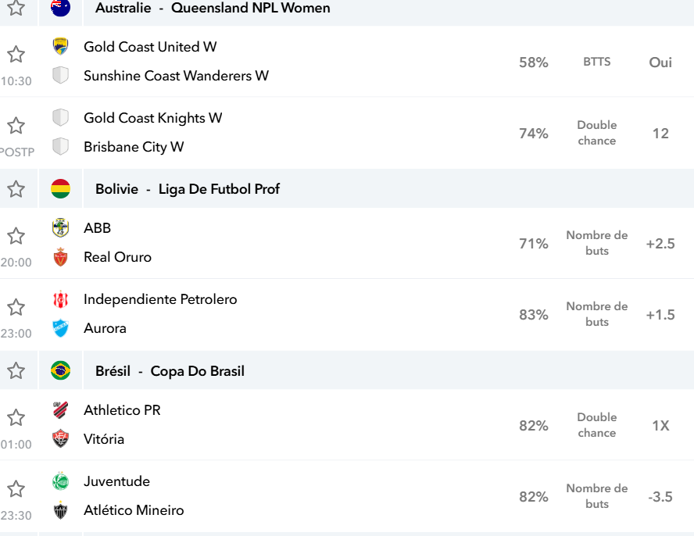Click the Atlético Mineiro crest

click(x=61, y=510)
